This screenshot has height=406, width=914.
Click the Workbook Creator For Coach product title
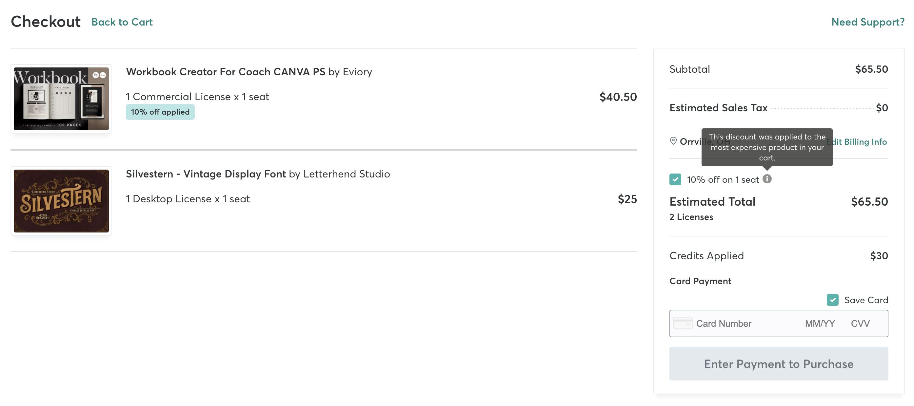[226, 72]
